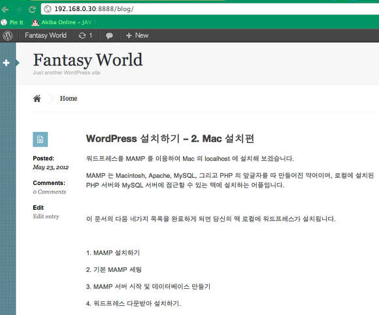Click the Edit heading in the post sidebar

coord(38,208)
